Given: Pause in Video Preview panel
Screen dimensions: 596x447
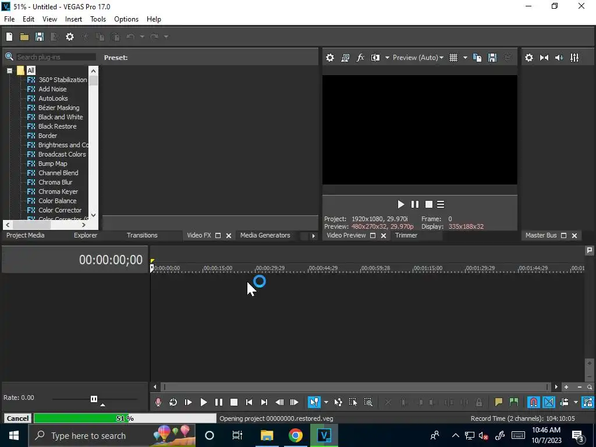Looking at the screenshot, I should pyautogui.click(x=414, y=204).
